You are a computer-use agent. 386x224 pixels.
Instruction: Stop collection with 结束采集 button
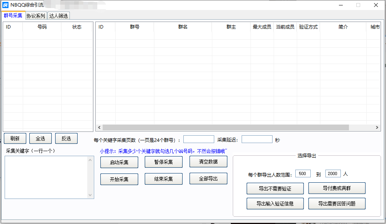tap(163, 179)
